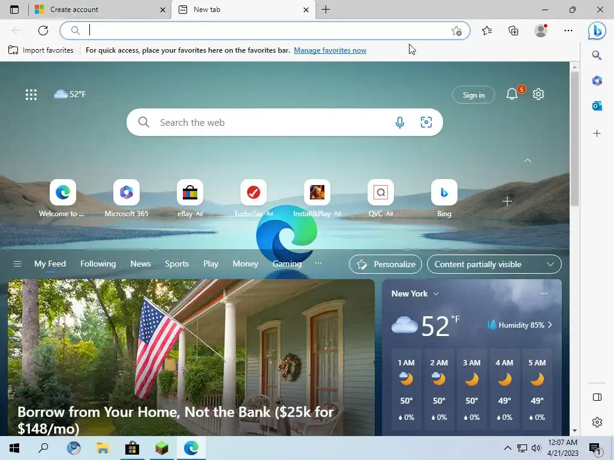The image size is (614, 460).
Task: Open Outlook in the sidebar
Action: click(x=597, y=105)
